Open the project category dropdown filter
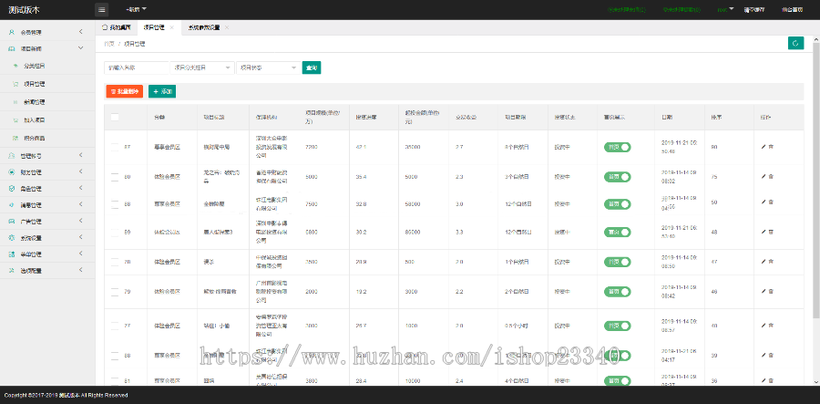 coord(200,67)
